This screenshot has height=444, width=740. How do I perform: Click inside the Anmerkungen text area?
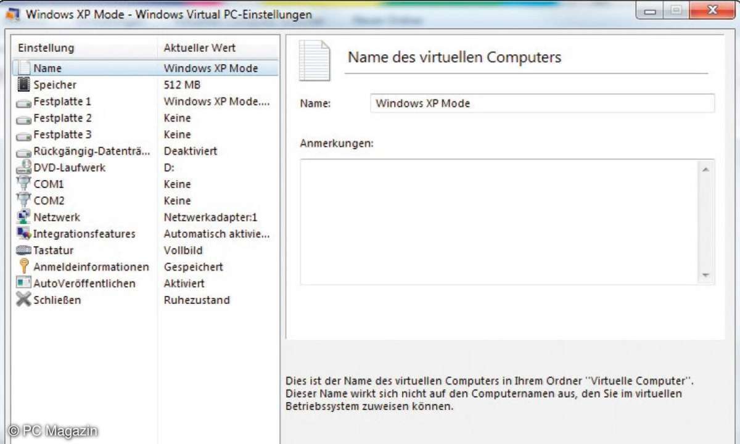[499, 222]
